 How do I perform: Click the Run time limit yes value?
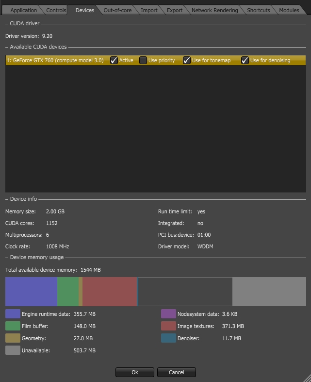point(201,211)
